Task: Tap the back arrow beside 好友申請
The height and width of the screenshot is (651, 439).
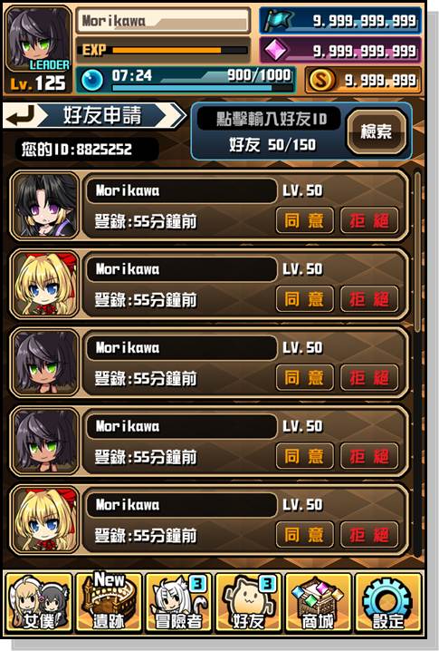Action: coord(23,115)
